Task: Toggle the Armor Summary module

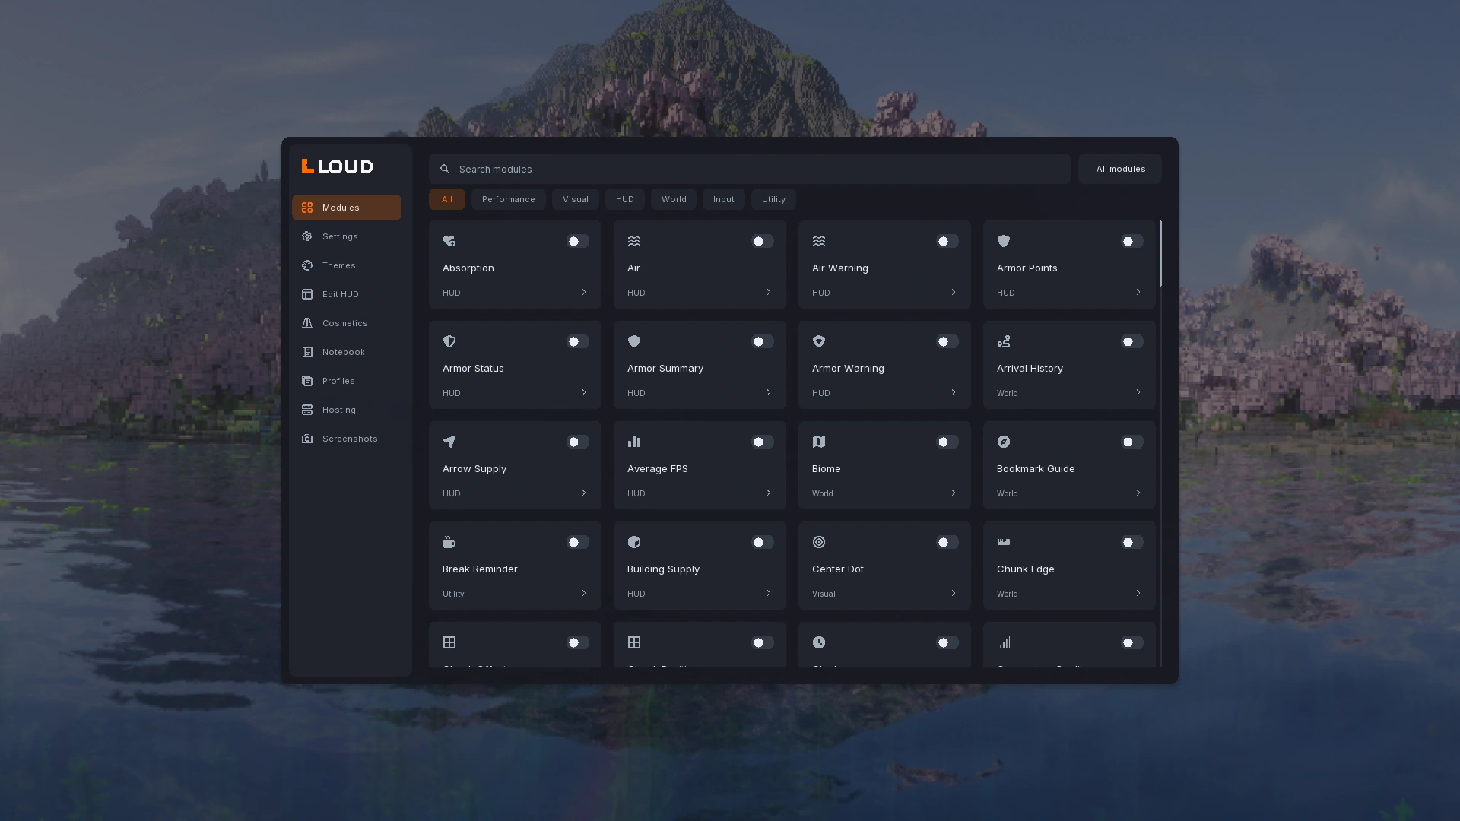Action: point(762,341)
